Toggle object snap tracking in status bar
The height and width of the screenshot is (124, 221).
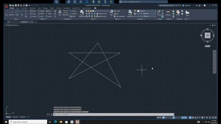(183, 117)
